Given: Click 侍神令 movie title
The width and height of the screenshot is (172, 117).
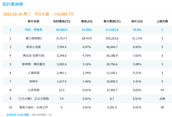Looking at the screenshot, I should [x=34, y=81].
